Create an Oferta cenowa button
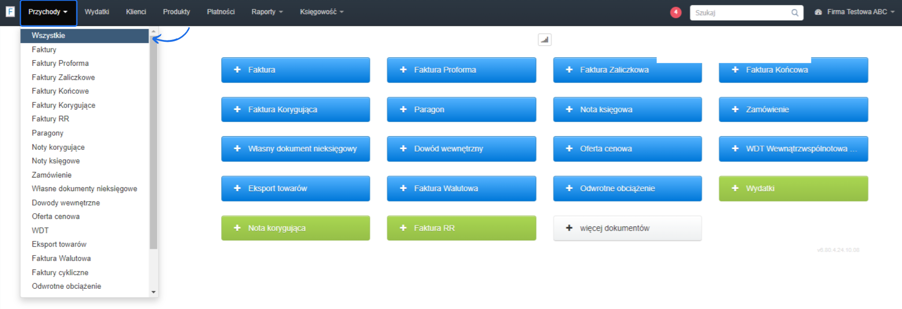This screenshot has width=902, height=309. (627, 149)
